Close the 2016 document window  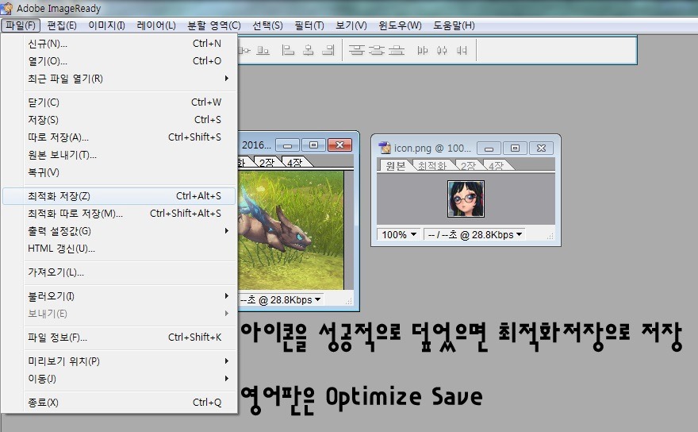point(339,145)
